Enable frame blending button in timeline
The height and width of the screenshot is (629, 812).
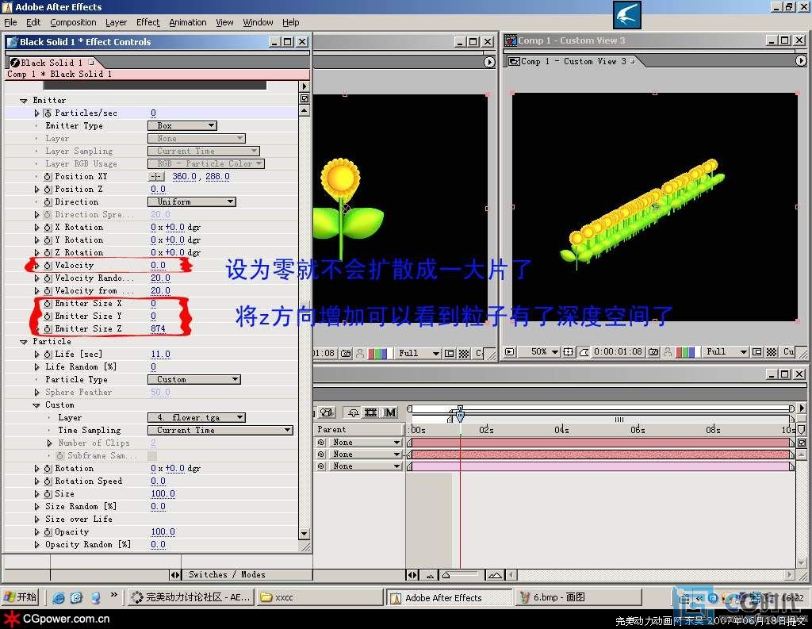point(371,412)
